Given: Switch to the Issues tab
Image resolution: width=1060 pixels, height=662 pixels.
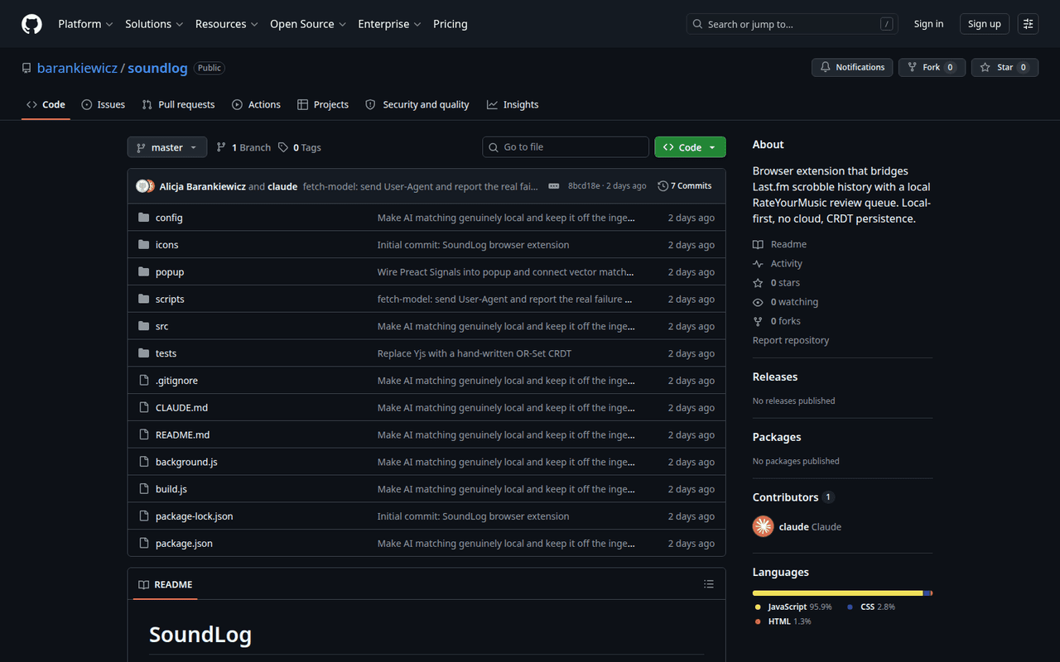Looking at the screenshot, I should pos(104,104).
